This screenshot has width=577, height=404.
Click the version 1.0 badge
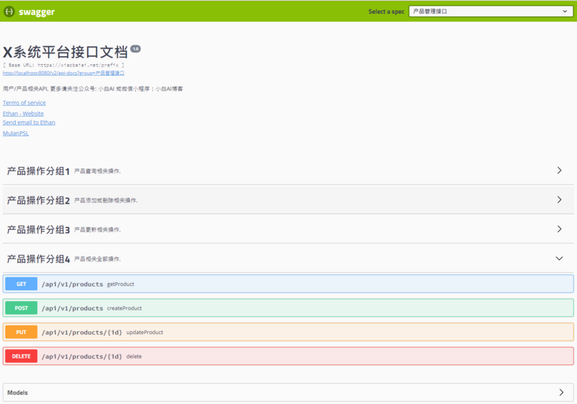[x=136, y=49]
